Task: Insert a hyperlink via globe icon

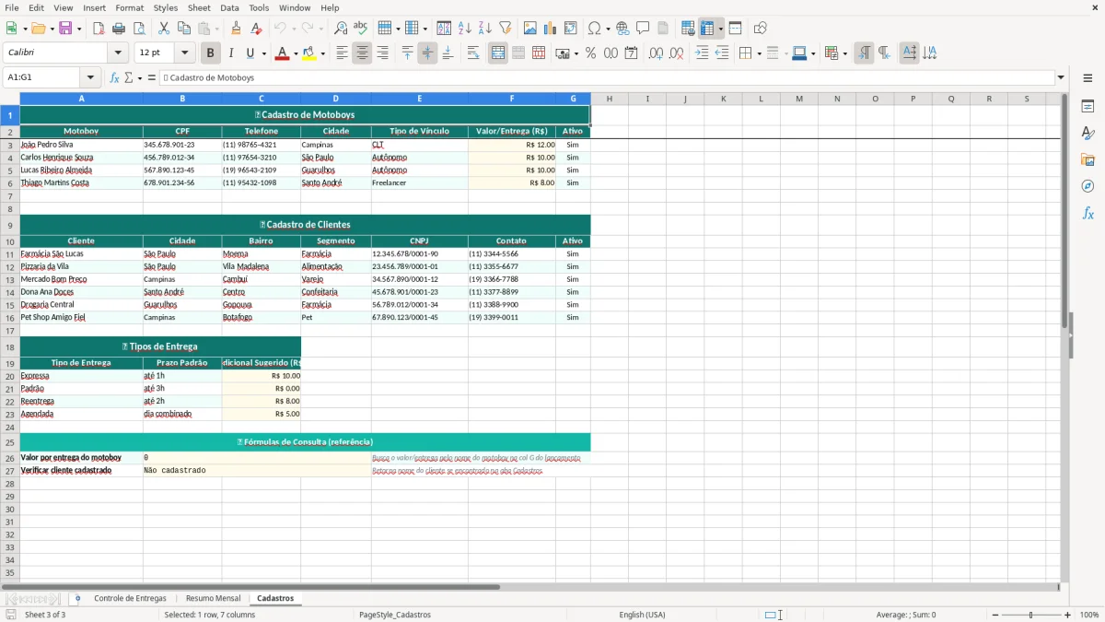Action: [622, 29]
